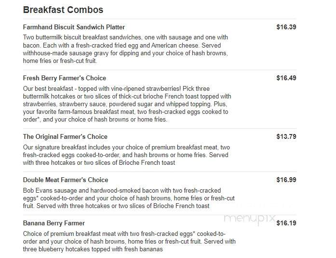336x258 pixels.
Task: Select The Original Farmer's Choice title
Action: 65,137
